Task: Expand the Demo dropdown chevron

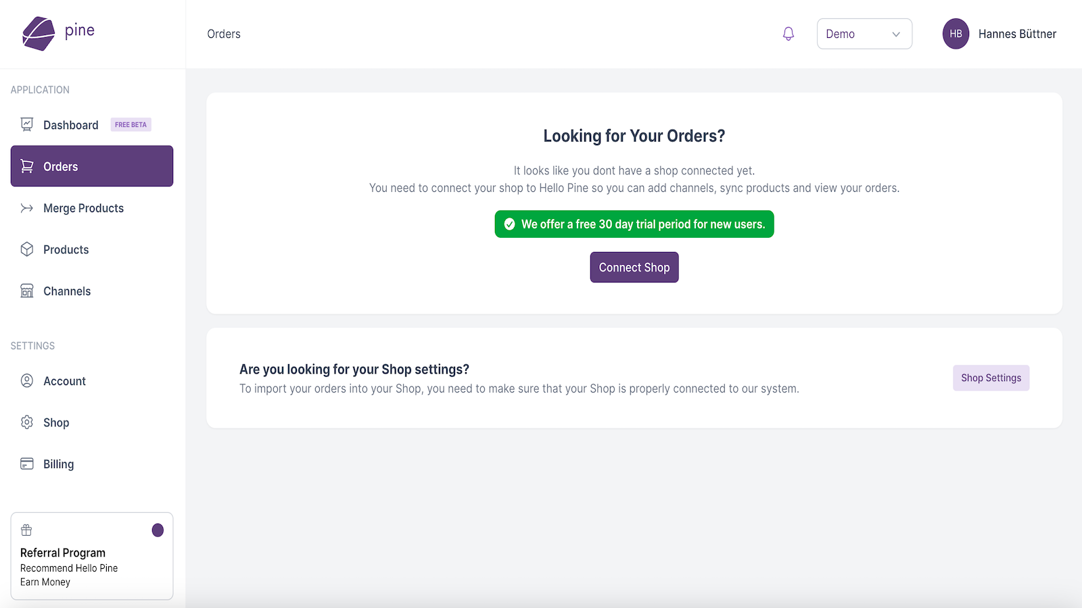Action: click(x=896, y=34)
